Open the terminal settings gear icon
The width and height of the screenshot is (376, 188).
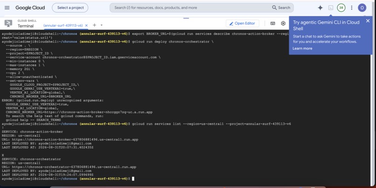tap(283, 23)
